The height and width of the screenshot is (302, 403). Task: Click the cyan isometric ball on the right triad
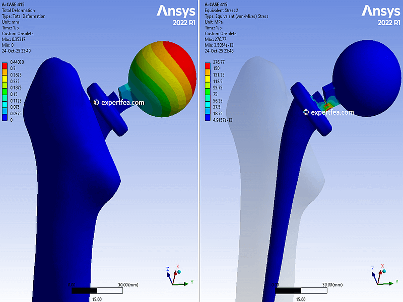point(383,272)
